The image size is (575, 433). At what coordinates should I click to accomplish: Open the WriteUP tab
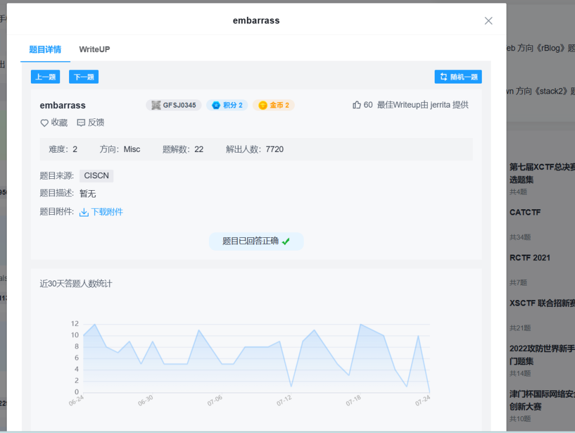[x=94, y=49]
